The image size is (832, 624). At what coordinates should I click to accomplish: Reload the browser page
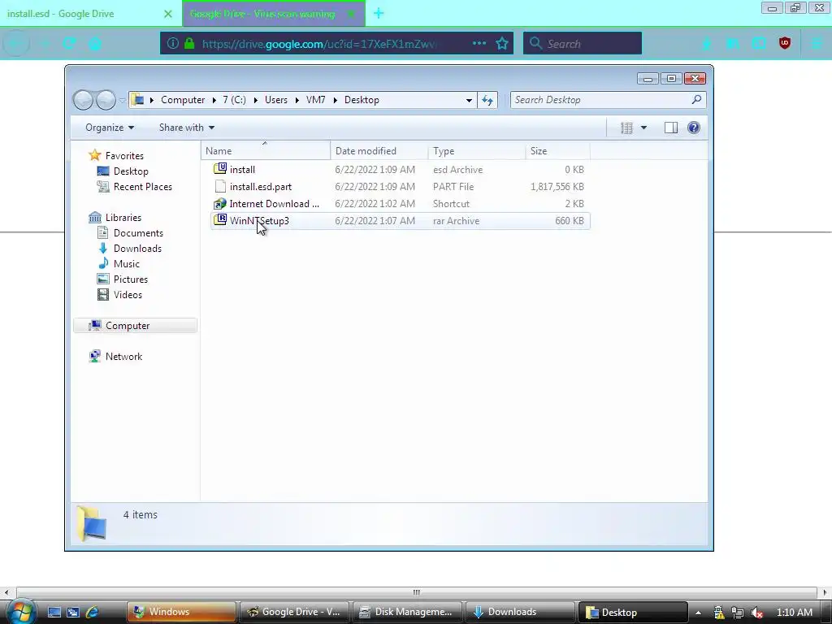coord(69,44)
